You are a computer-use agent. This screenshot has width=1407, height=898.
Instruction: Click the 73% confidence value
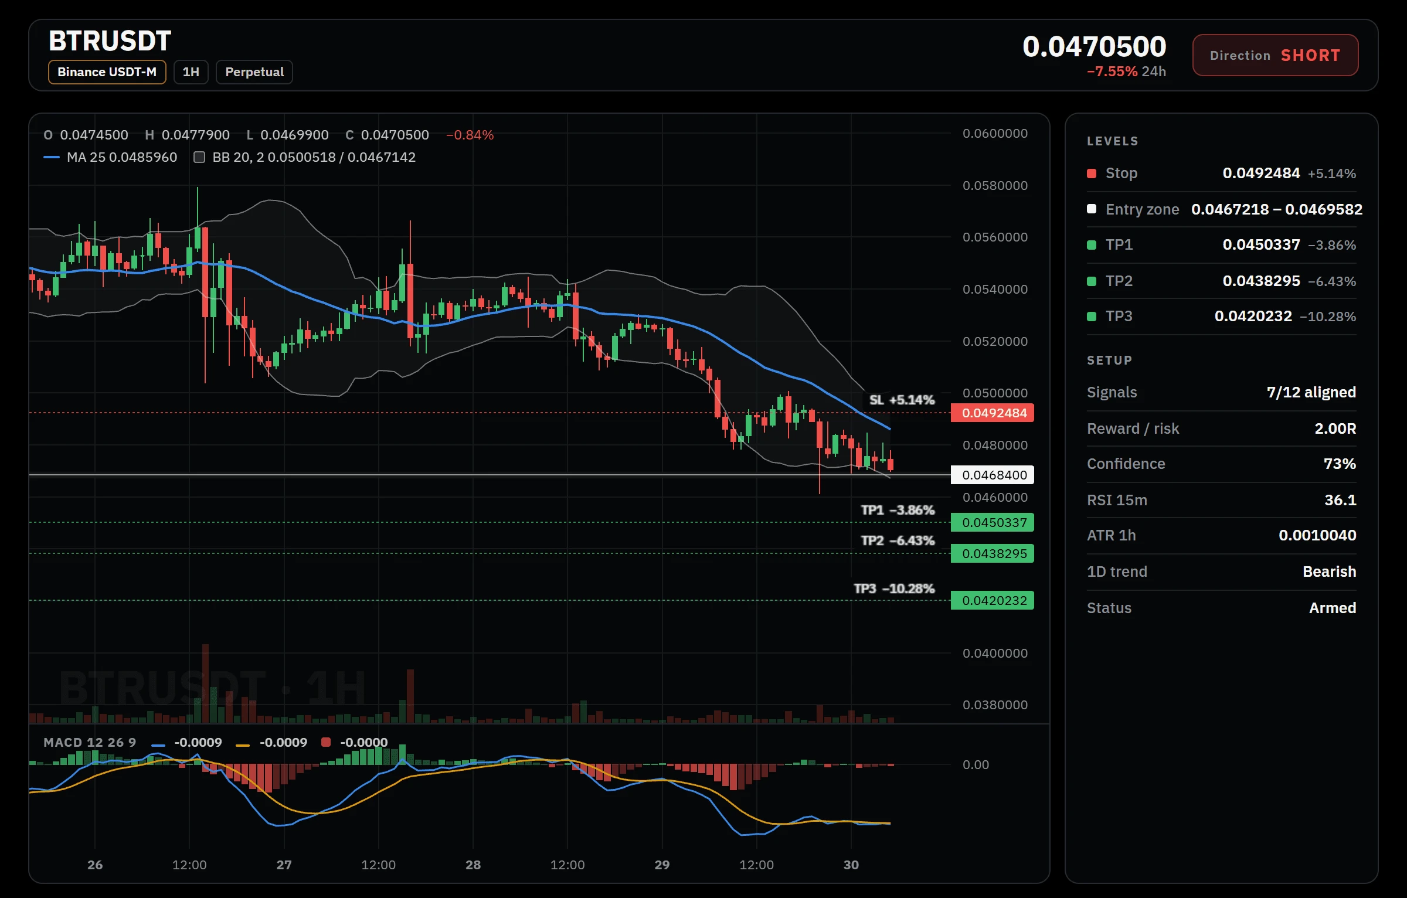(1340, 464)
